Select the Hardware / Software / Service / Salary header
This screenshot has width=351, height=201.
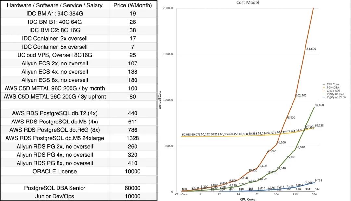click(x=55, y=5)
